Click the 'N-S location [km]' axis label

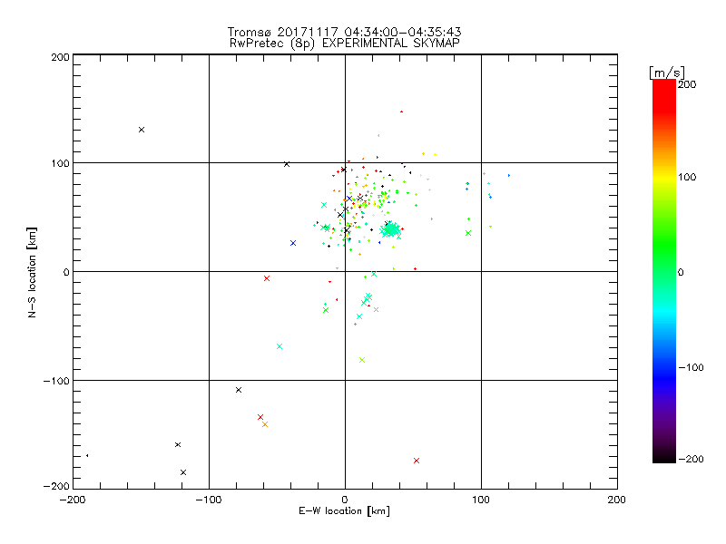[32, 273]
